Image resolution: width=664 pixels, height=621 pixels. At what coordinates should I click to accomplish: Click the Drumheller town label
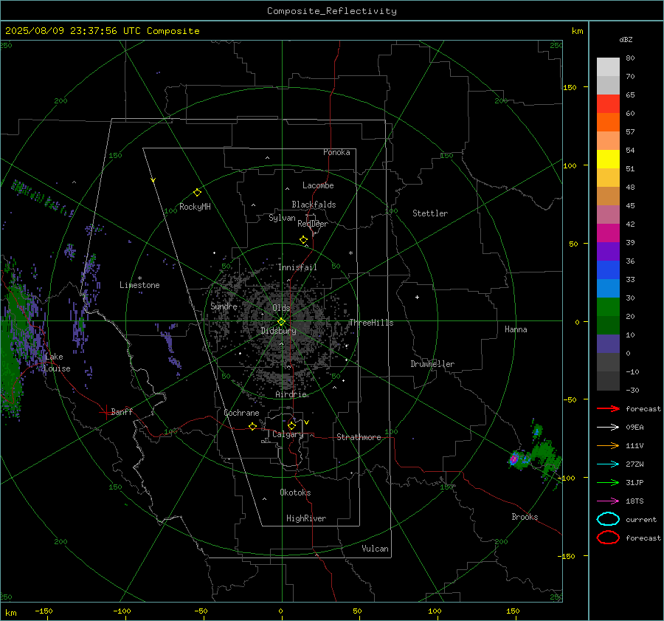(x=432, y=364)
